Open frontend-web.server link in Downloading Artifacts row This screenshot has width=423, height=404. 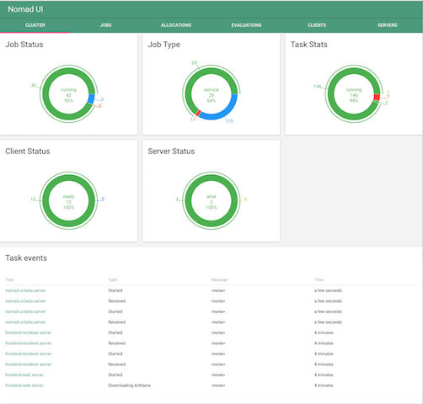[24, 385]
